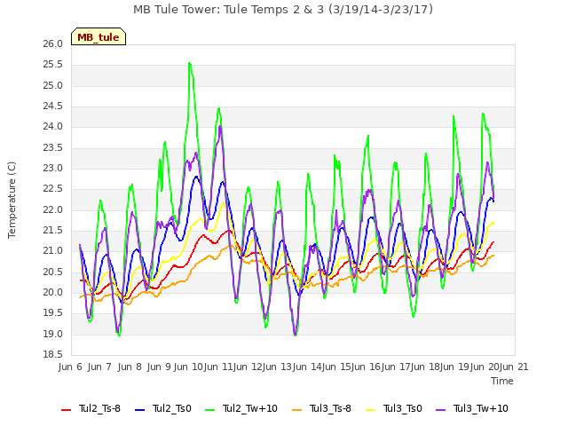Click the 20.0 y-axis tick label

coord(53,292)
